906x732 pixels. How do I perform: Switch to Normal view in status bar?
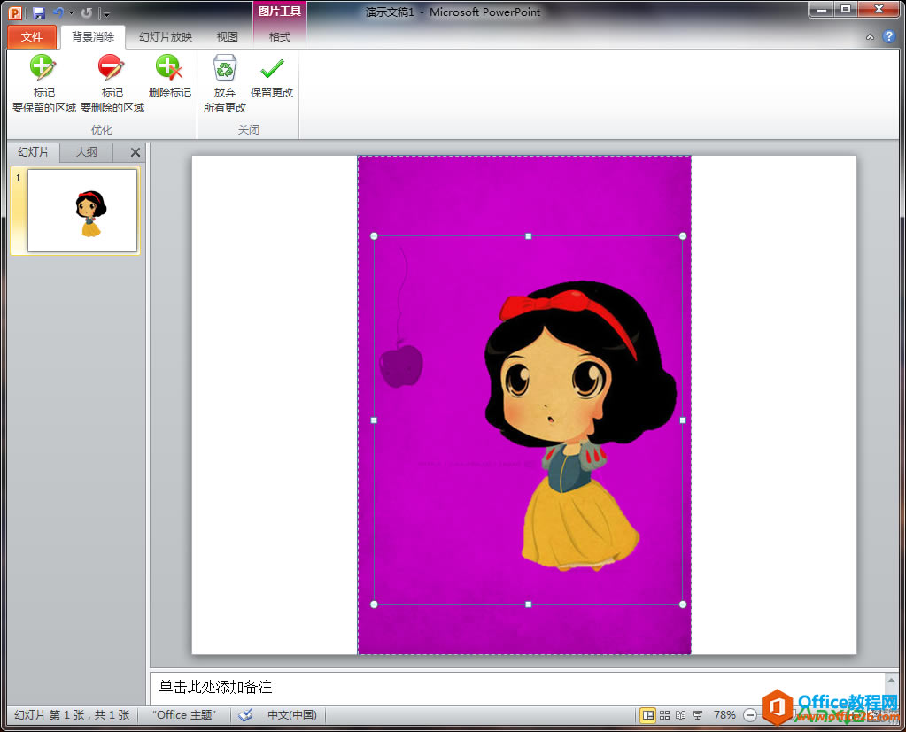(x=647, y=715)
